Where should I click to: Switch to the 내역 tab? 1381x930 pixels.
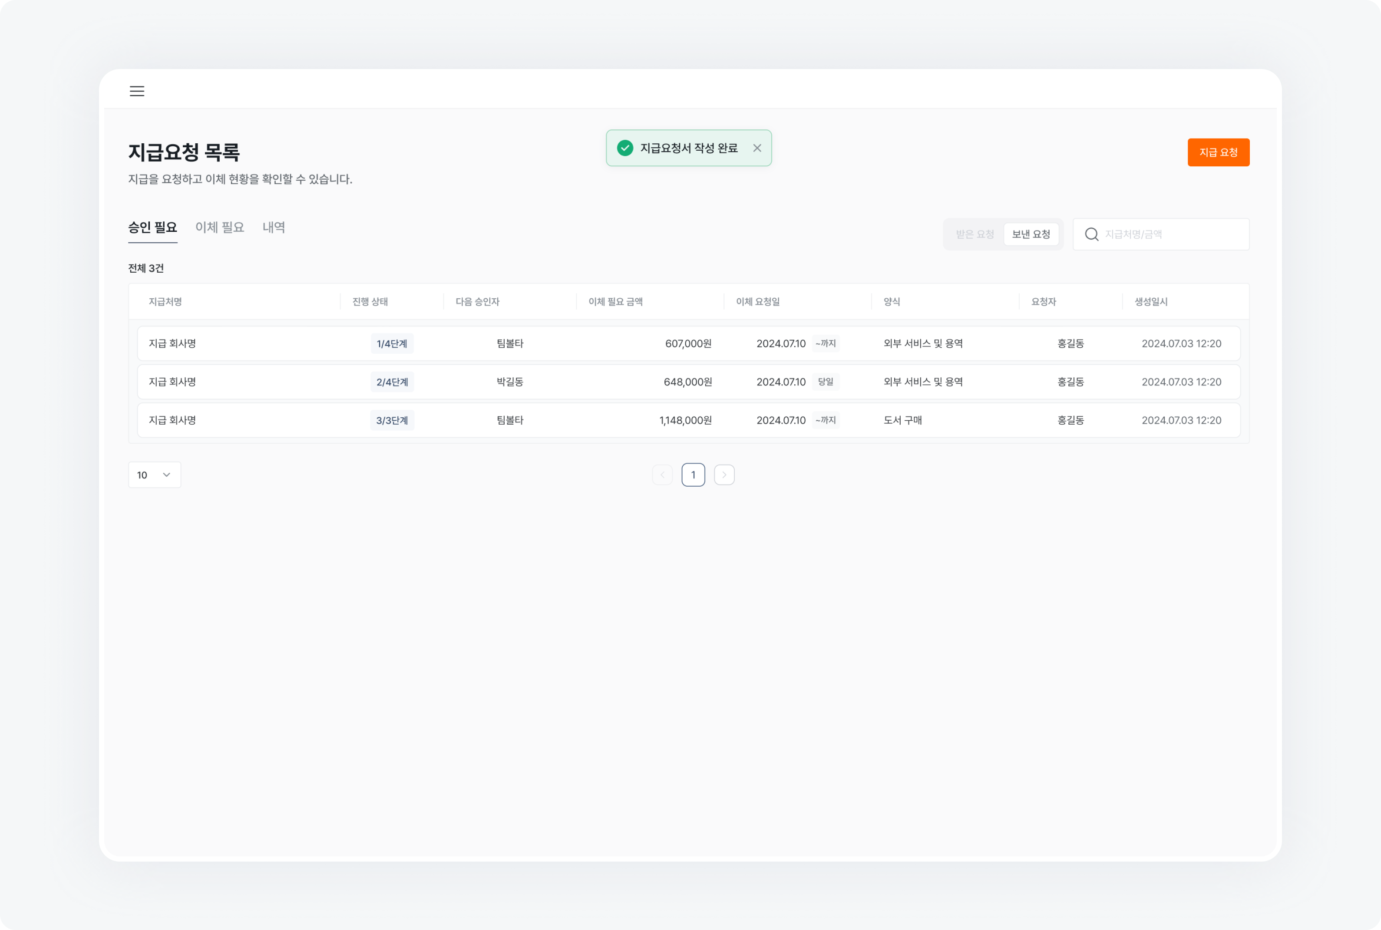(274, 227)
